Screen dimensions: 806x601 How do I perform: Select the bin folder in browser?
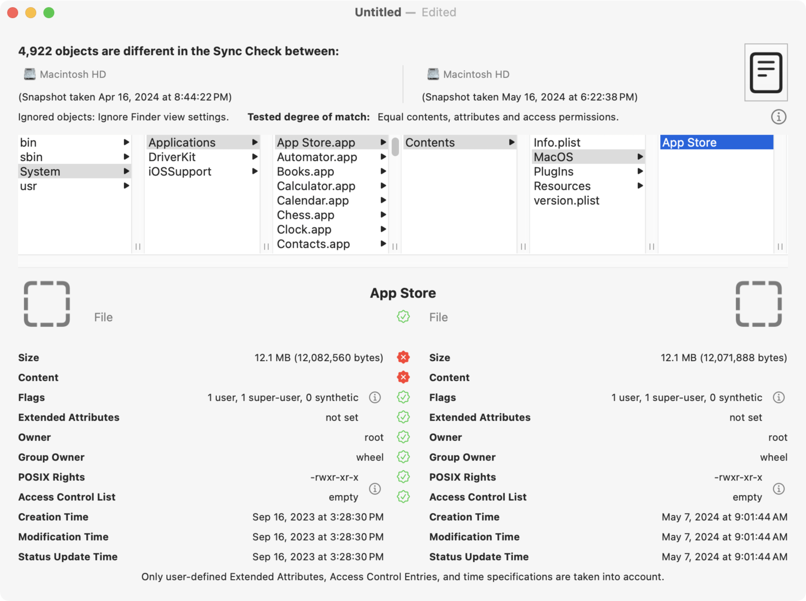pos(75,143)
